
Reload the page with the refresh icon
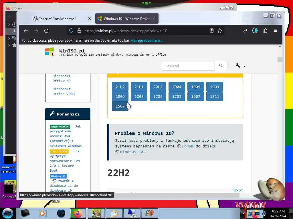click(x=46, y=31)
